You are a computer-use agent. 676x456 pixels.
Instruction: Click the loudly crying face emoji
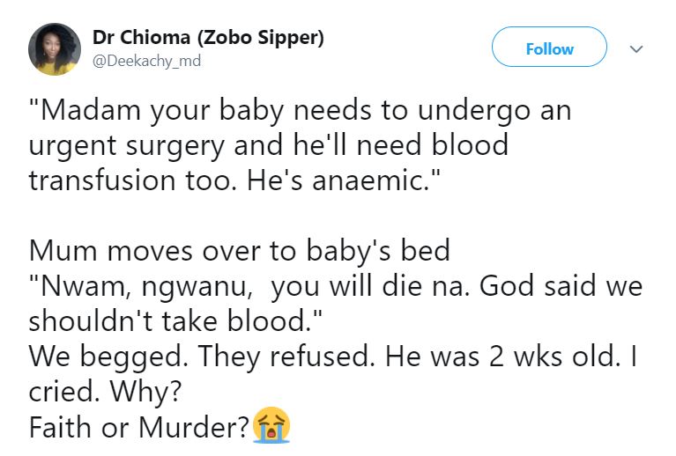(271, 427)
